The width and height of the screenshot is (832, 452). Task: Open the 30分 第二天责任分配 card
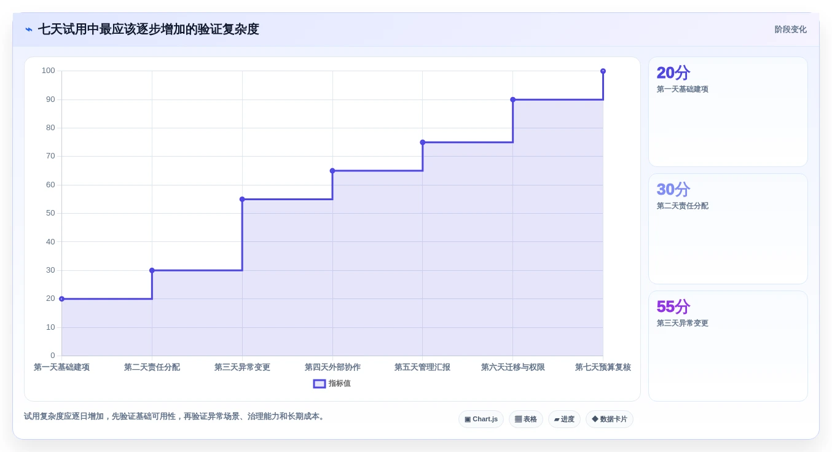[728, 228]
